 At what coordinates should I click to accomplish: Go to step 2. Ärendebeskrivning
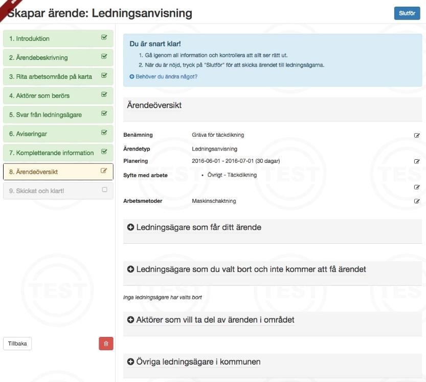pos(58,58)
